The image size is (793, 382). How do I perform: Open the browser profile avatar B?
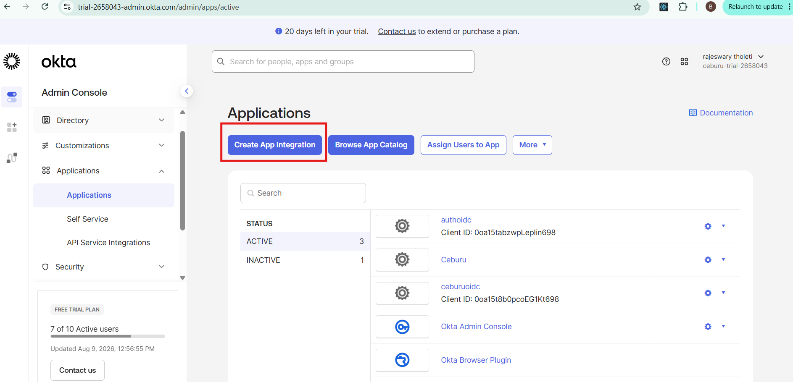[x=711, y=7]
